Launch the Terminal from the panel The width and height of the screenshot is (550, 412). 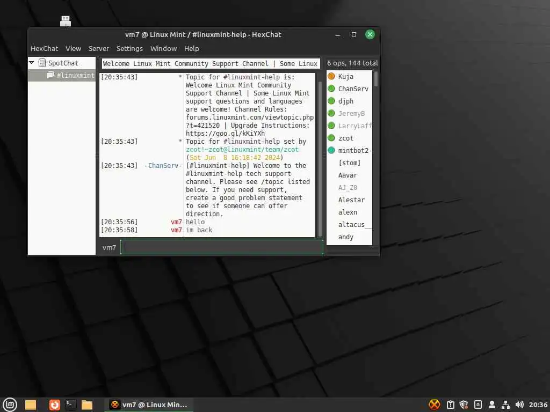tap(70, 404)
